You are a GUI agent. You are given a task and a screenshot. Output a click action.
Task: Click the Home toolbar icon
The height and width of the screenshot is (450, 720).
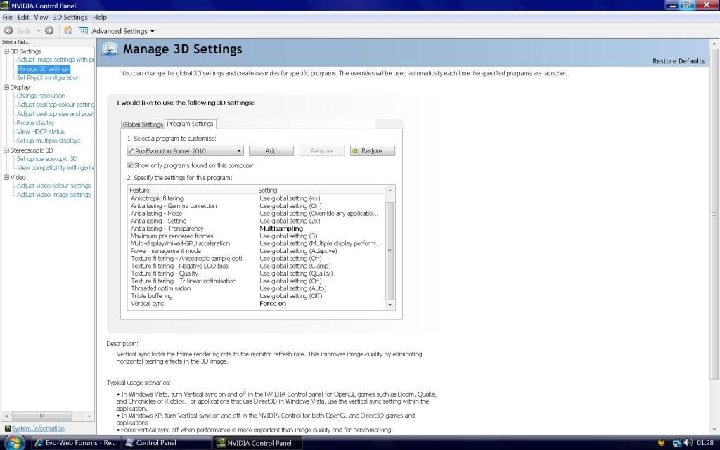click(x=68, y=30)
